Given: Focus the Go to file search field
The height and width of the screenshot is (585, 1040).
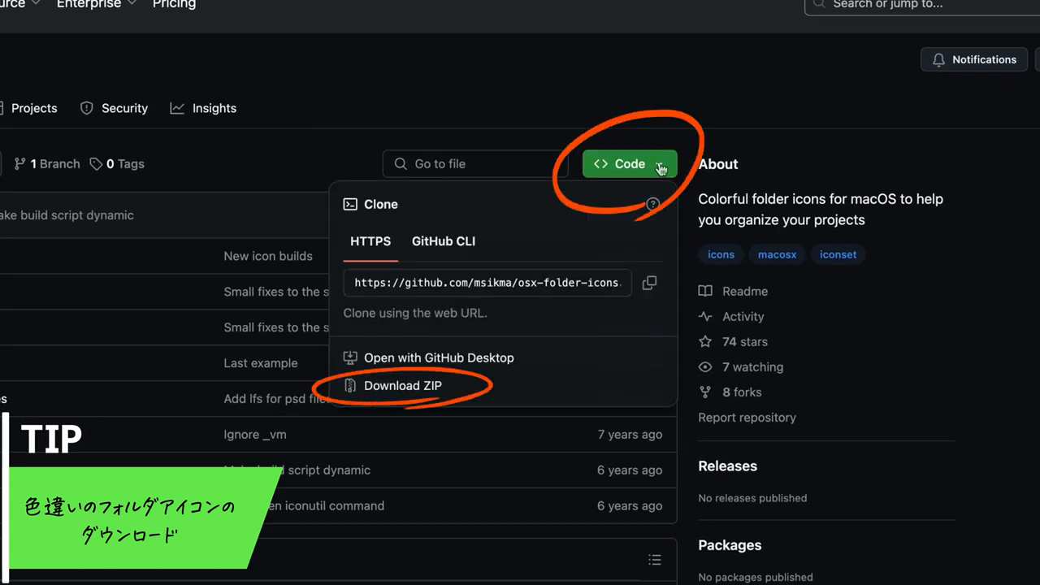Looking at the screenshot, I should [x=475, y=163].
